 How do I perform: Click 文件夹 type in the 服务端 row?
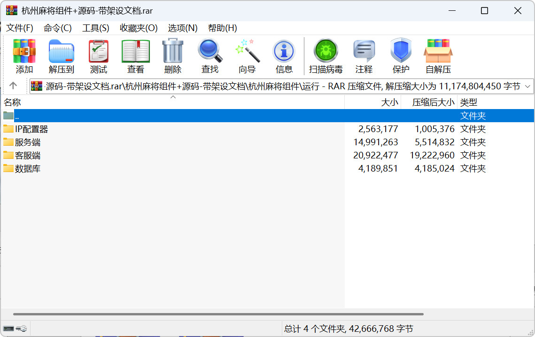click(x=473, y=142)
